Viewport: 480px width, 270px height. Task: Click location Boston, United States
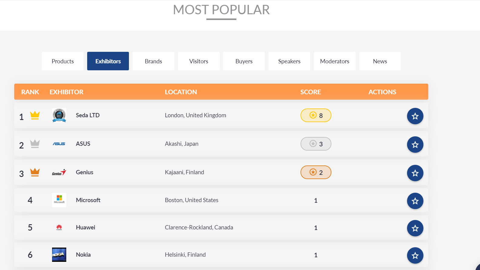[x=192, y=200]
